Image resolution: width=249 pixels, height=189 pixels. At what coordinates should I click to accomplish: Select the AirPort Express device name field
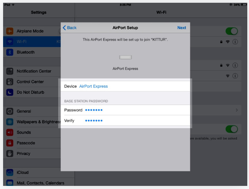pos(125,86)
